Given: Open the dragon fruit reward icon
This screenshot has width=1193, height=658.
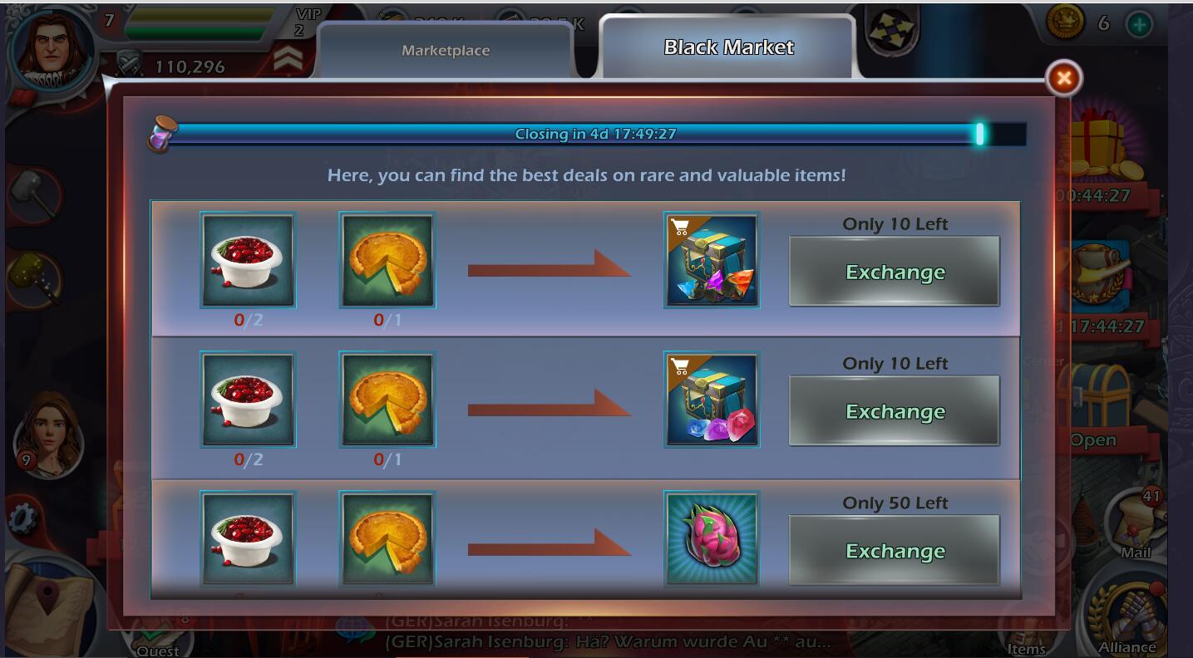Looking at the screenshot, I should click(712, 538).
